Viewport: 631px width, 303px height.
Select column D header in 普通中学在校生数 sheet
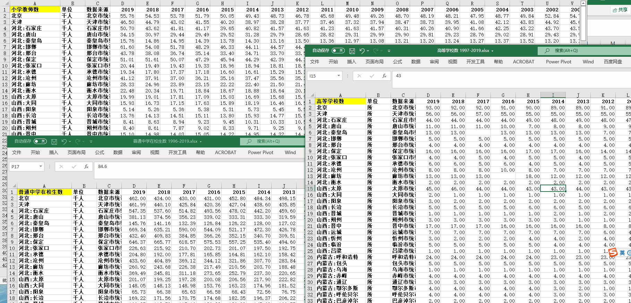[x=134, y=186]
